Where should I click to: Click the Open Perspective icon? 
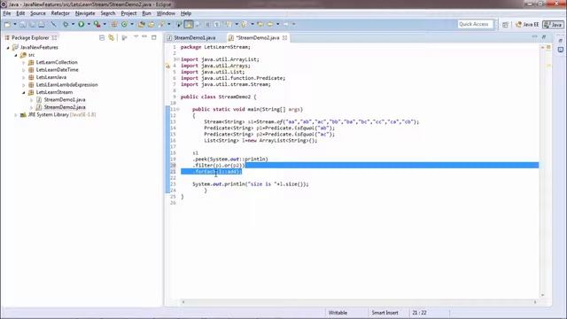(505, 24)
